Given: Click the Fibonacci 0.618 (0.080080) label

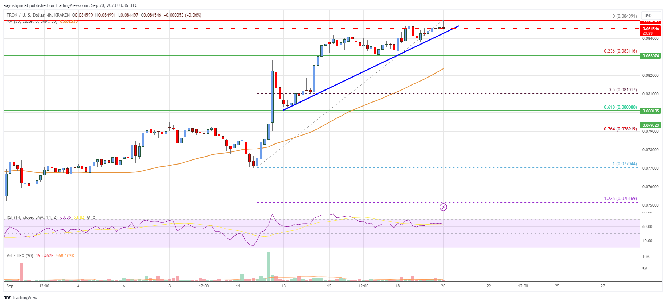Looking at the screenshot, I should point(620,107).
